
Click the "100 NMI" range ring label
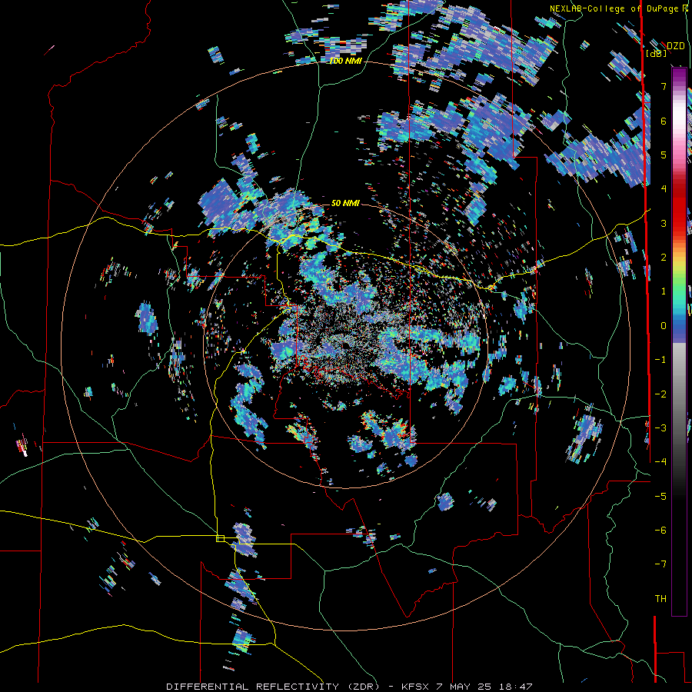345,61
